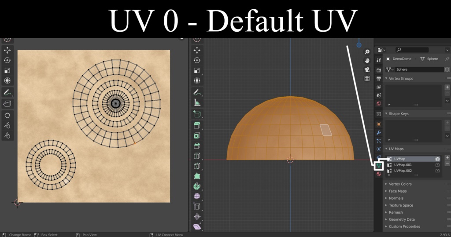Viewport: 451px width, 237px height.
Task: Select the Measure tool in 3D viewport
Action: coord(197,102)
